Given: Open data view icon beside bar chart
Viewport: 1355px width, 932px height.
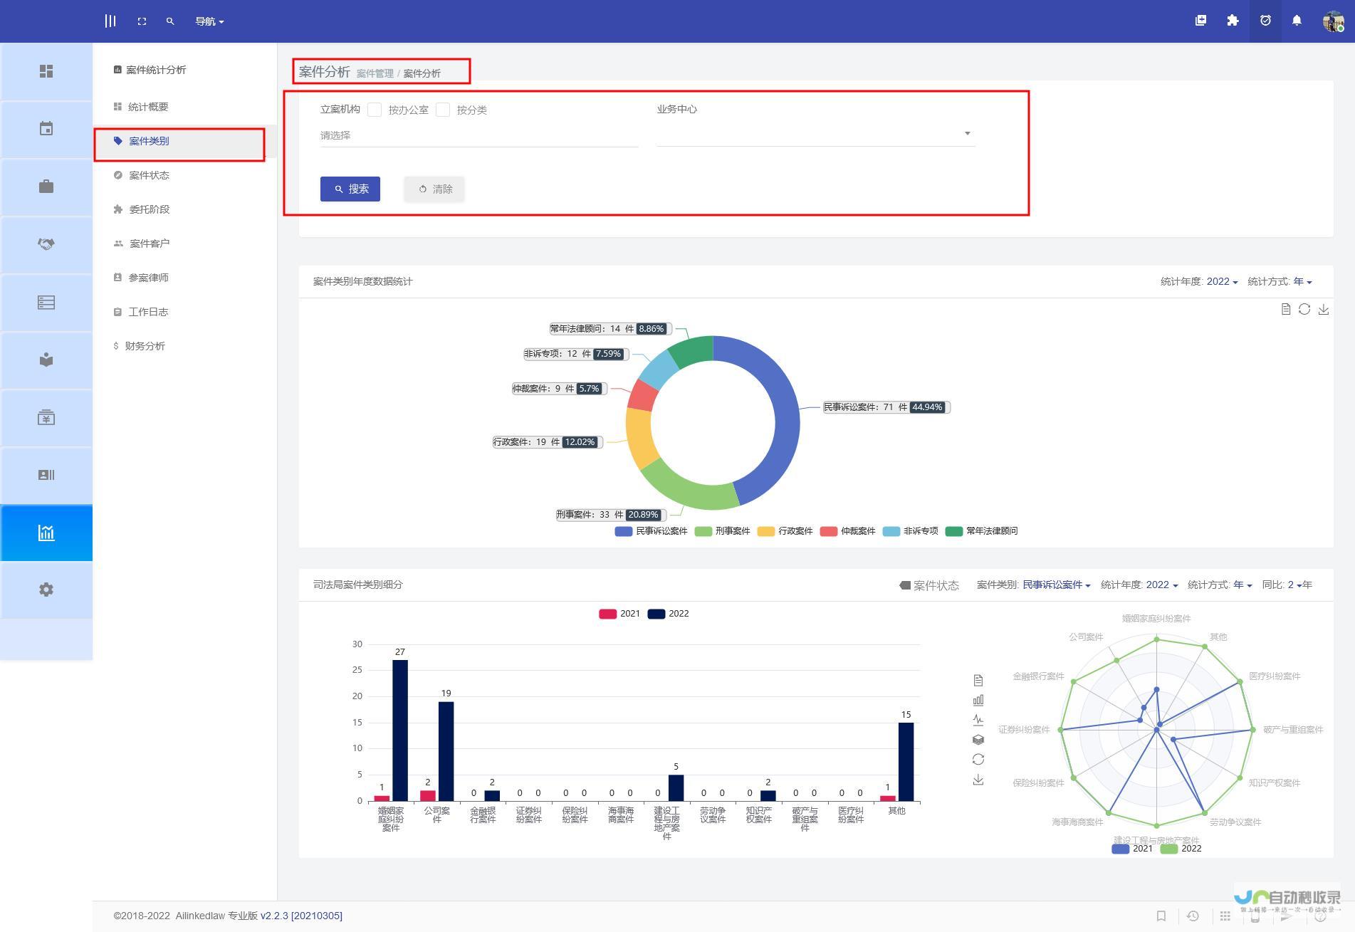Looking at the screenshot, I should click(978, 681).
